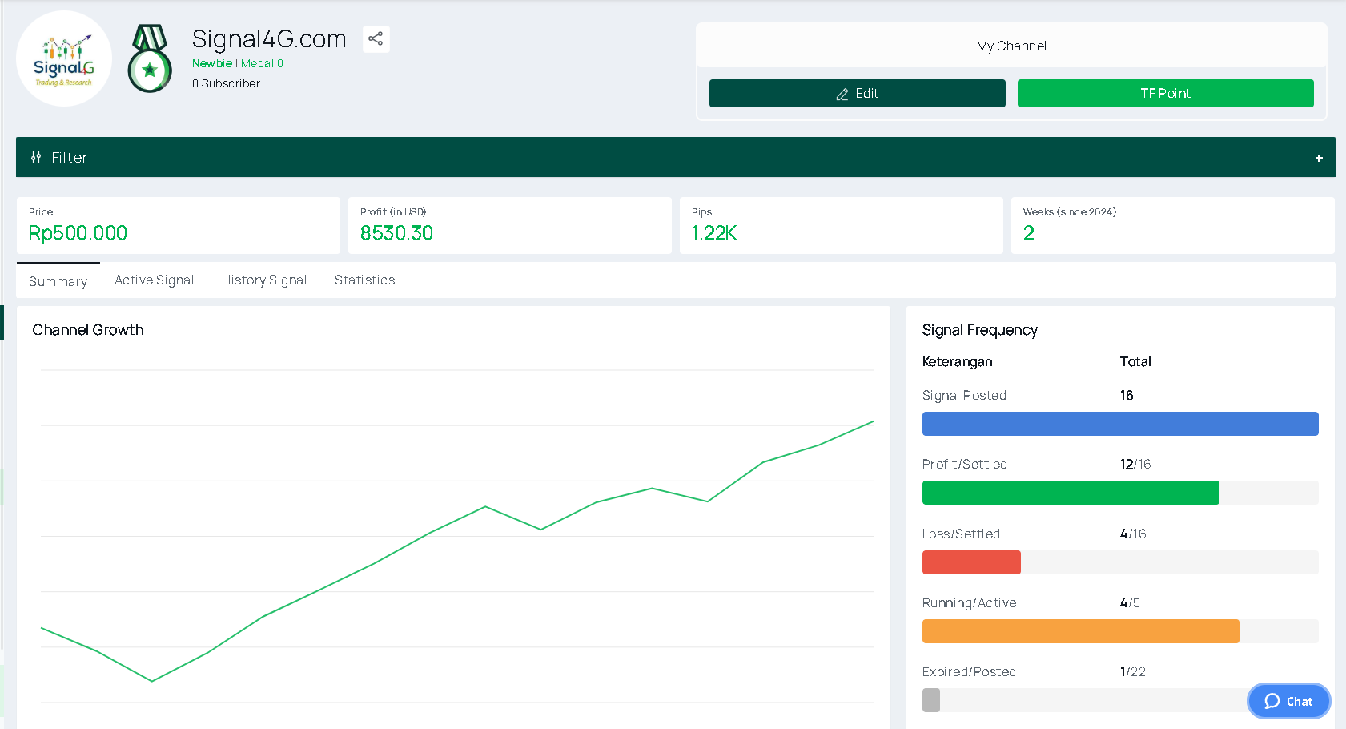Click the Price Rp500.000 card
This screenshot has width=1346, height=729.
(x=179, y=225)
